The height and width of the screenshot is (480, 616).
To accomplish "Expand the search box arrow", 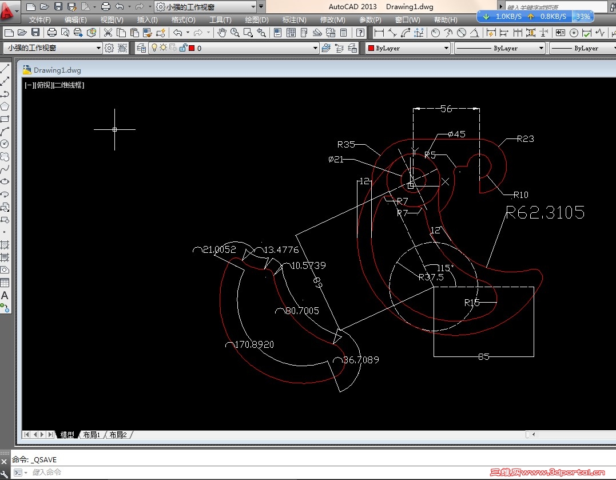I will [x=500, y=7].
